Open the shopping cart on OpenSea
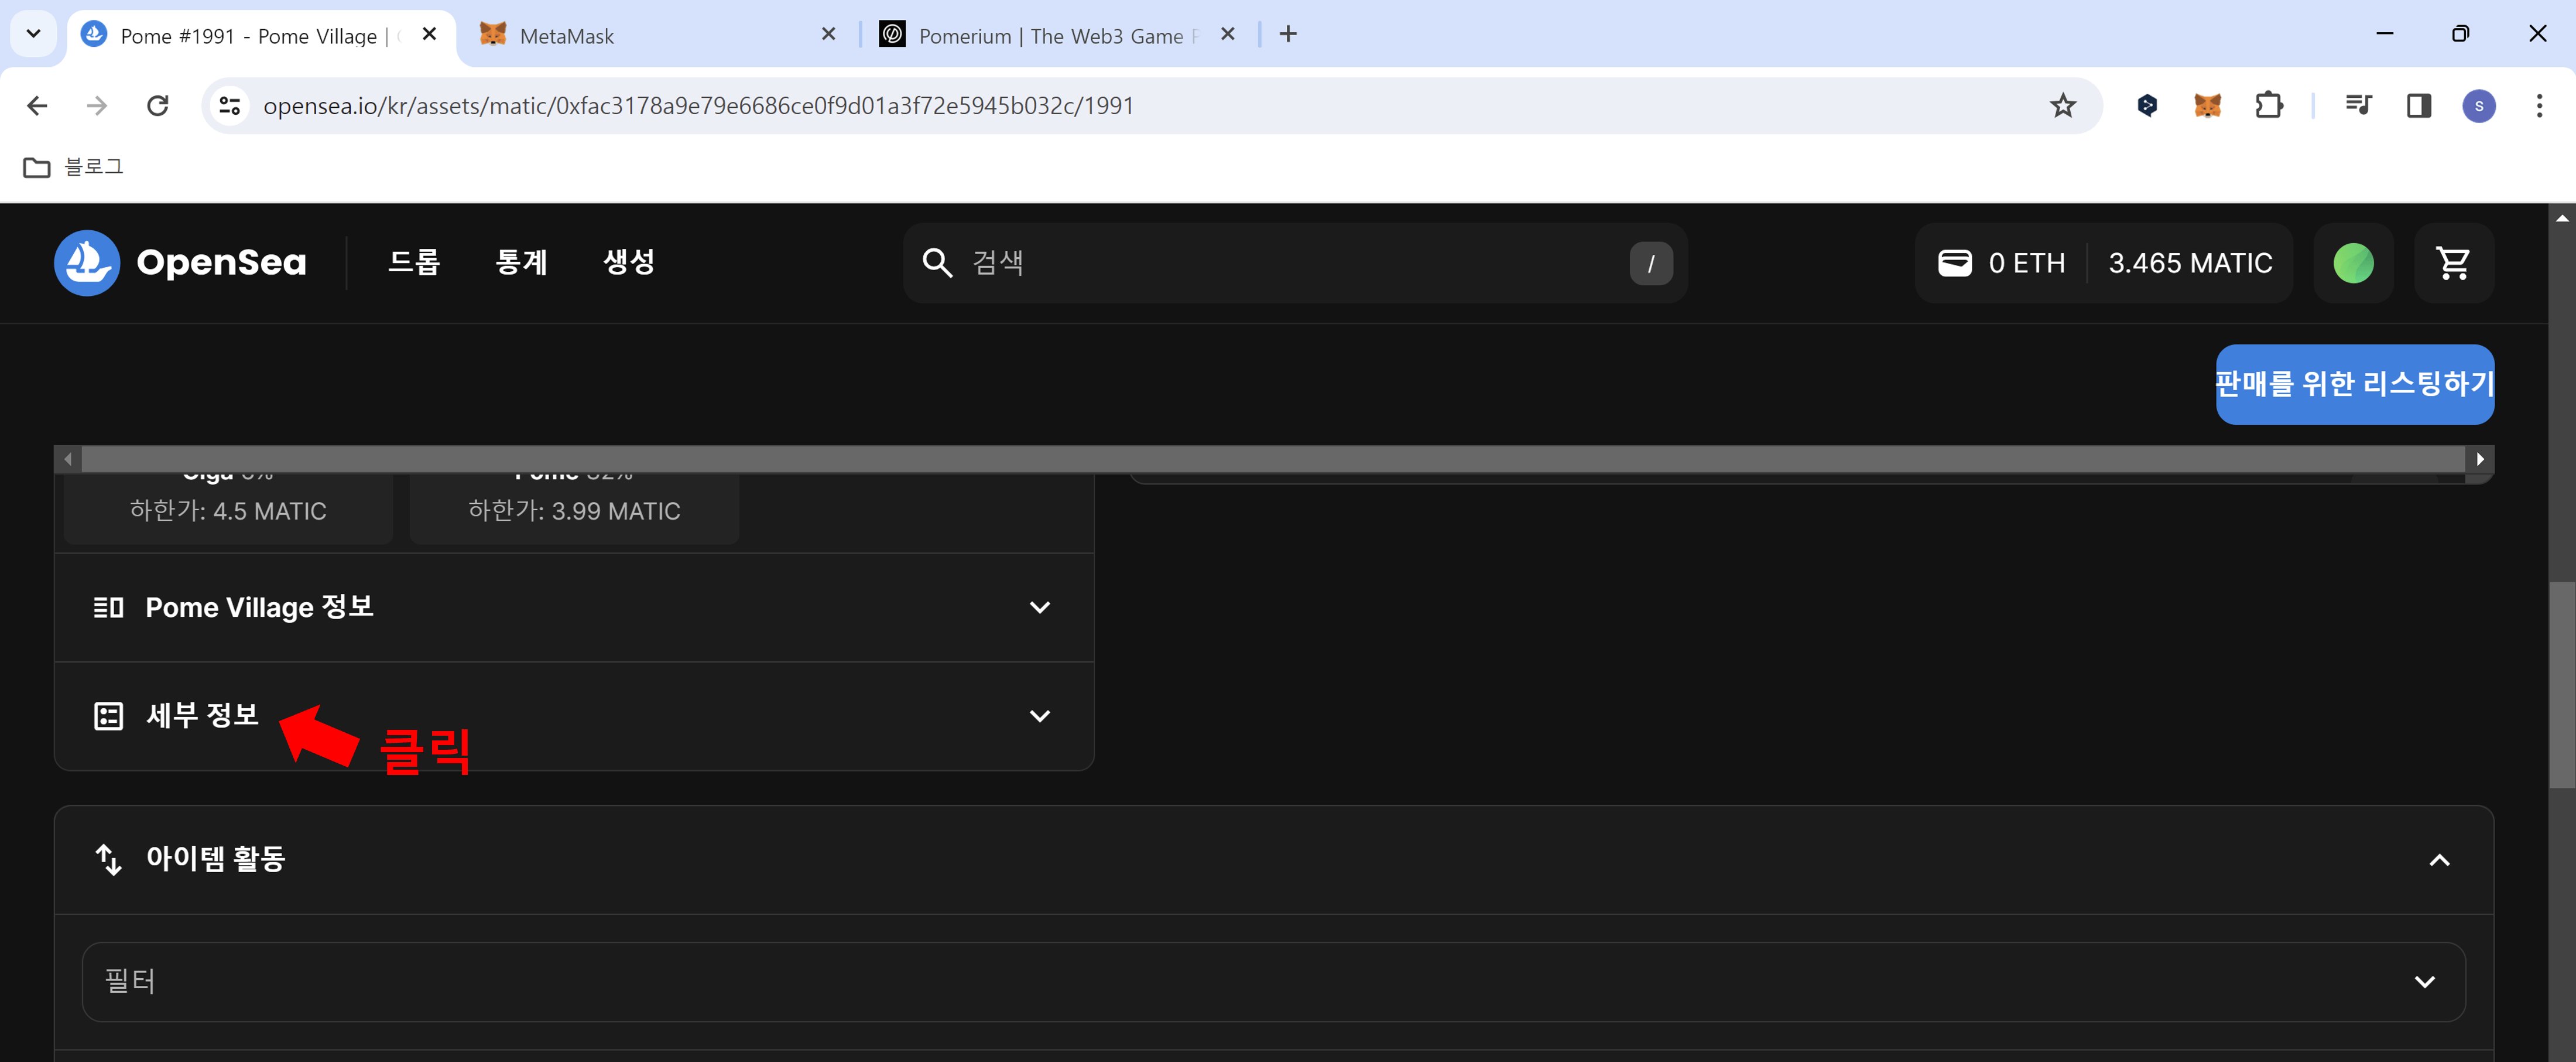This screenshot has width=2576, height=1062. (x=2454, y=262)
